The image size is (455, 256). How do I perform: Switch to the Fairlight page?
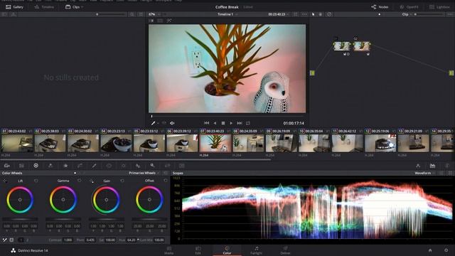click(x=256, y=250)
